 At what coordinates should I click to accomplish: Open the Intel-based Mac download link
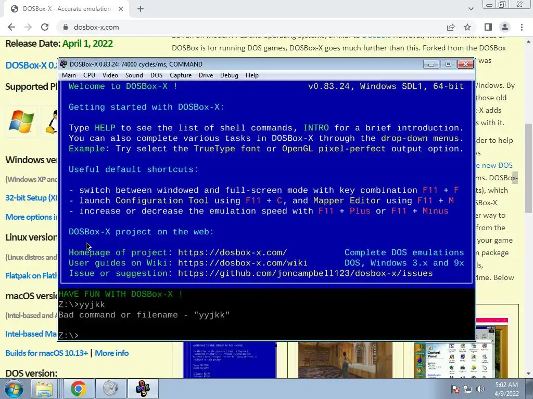[31, 334]
